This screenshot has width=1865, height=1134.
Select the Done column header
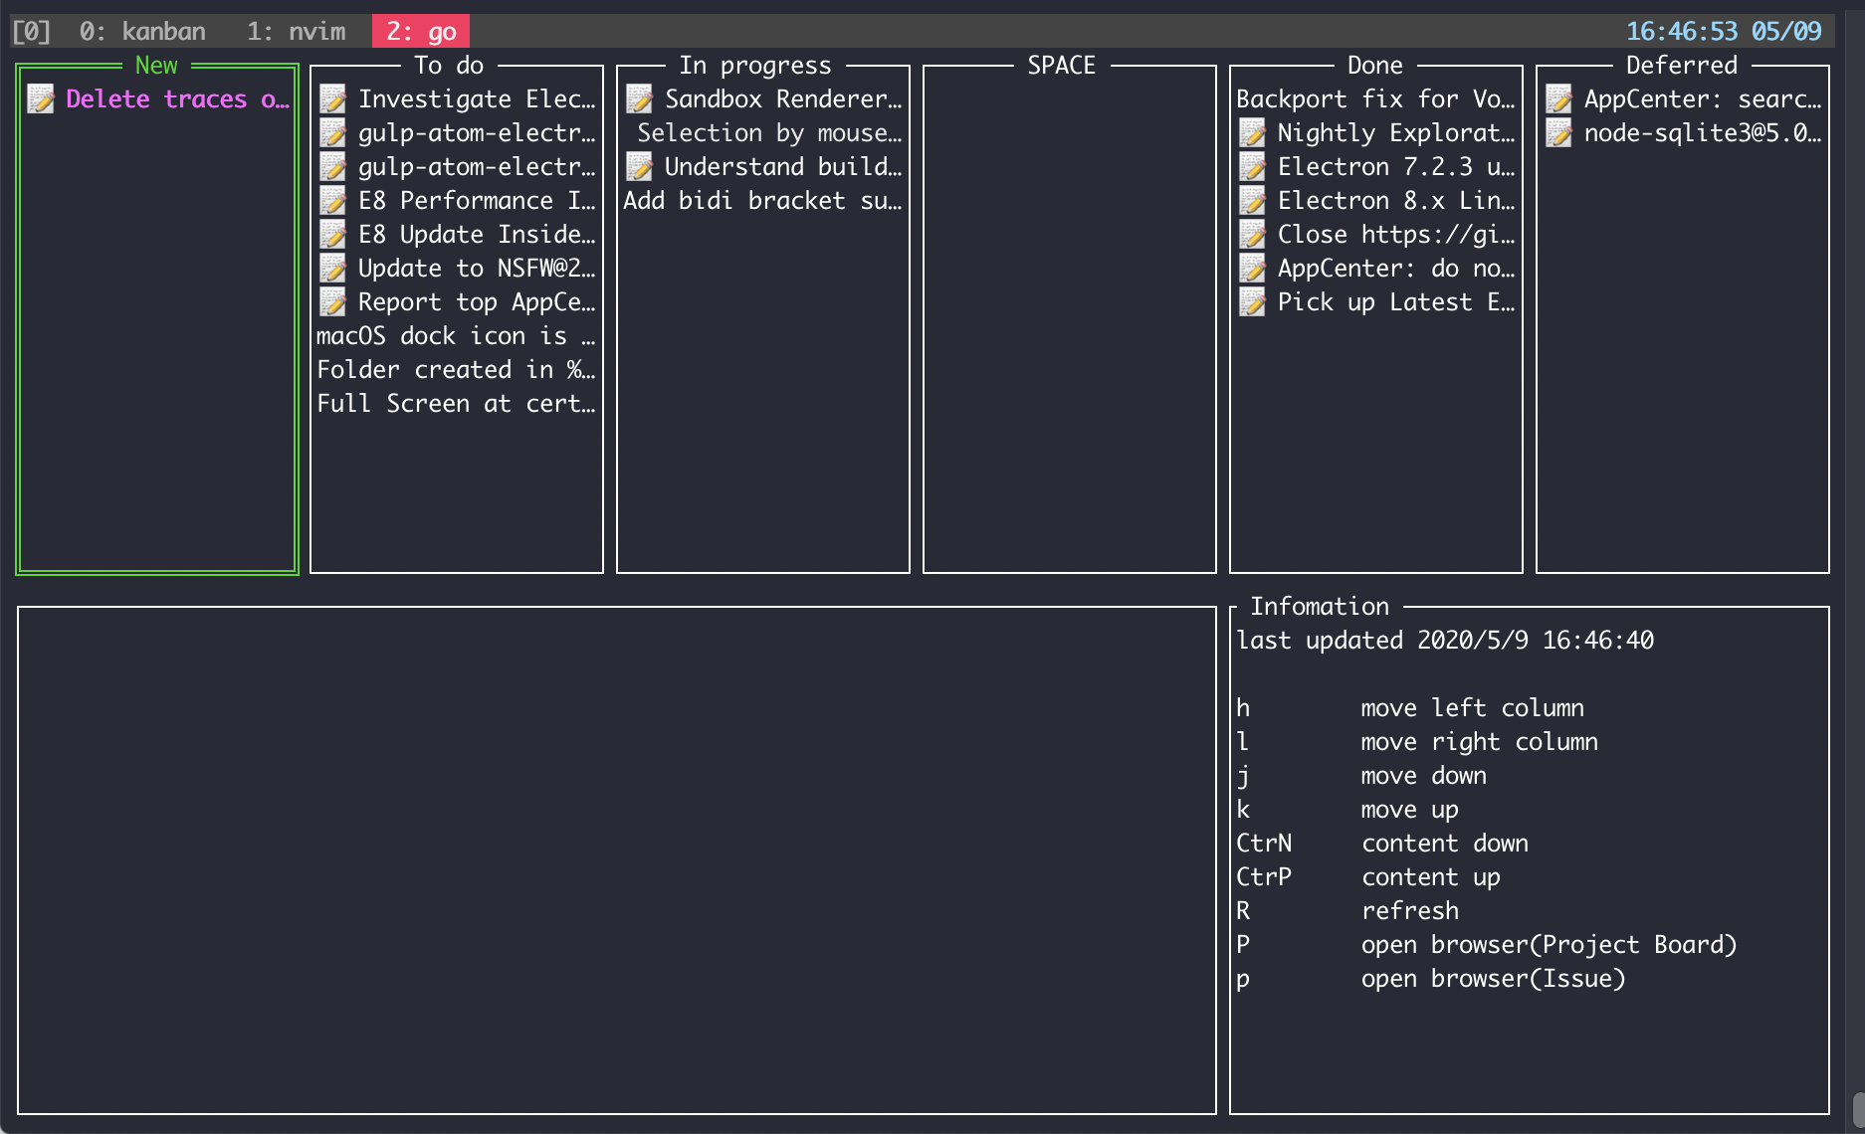click(x=1375, y=65)
